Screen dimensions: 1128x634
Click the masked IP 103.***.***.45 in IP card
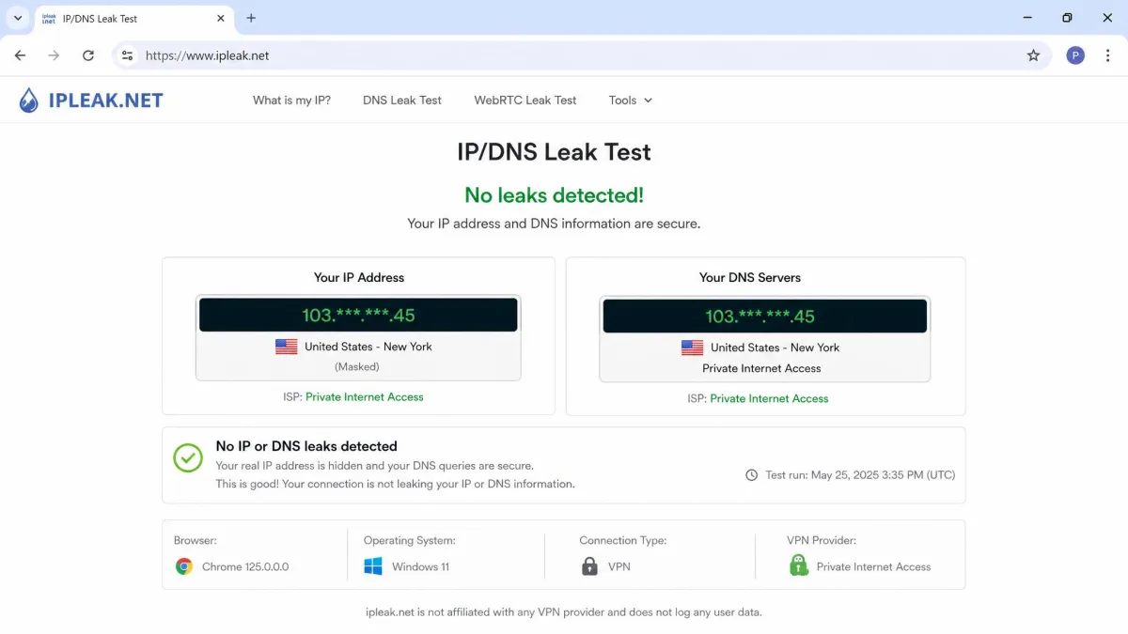tap(358, 316)
